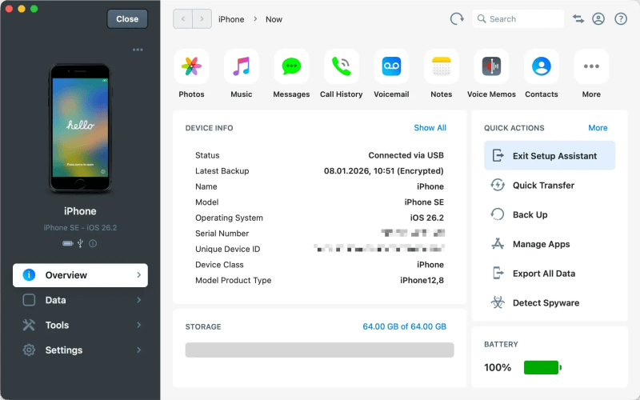Click the device info icon under iPhone
The width and height of the screenshot is (640, 400).
coord(93,244)
